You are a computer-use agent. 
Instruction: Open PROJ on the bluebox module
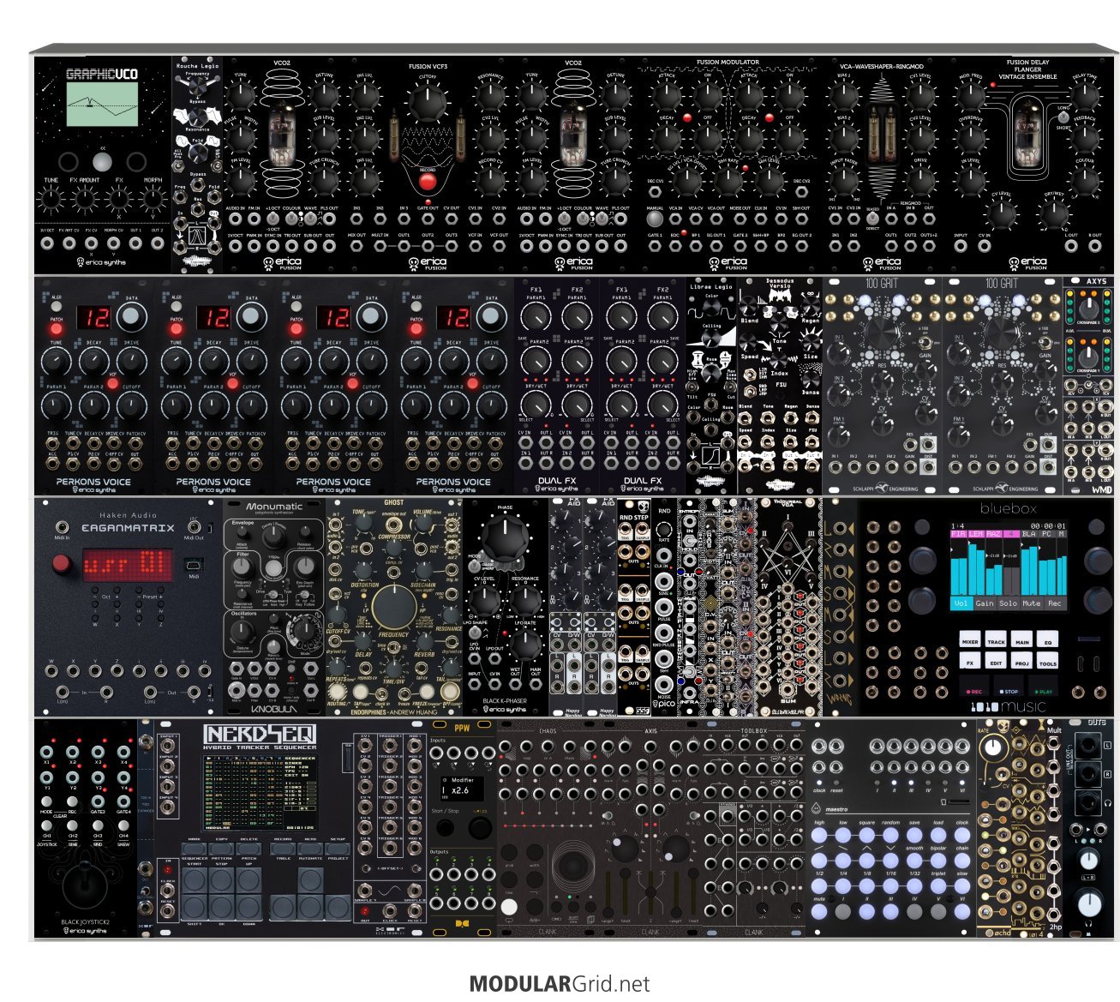point(1021,660)
